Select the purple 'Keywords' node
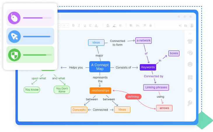The width and height of the screenshot is (213, 132). point(148,67)
